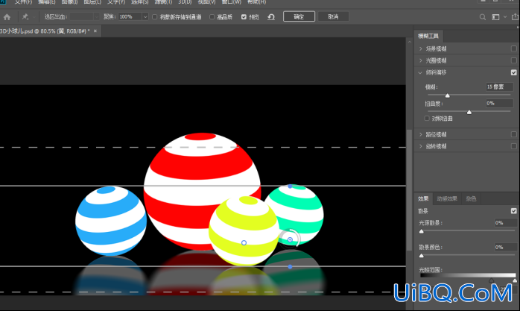Viewport: 520px width, 311px height.
Task: Go to the Home screen icon
Action: coord(7,17)
